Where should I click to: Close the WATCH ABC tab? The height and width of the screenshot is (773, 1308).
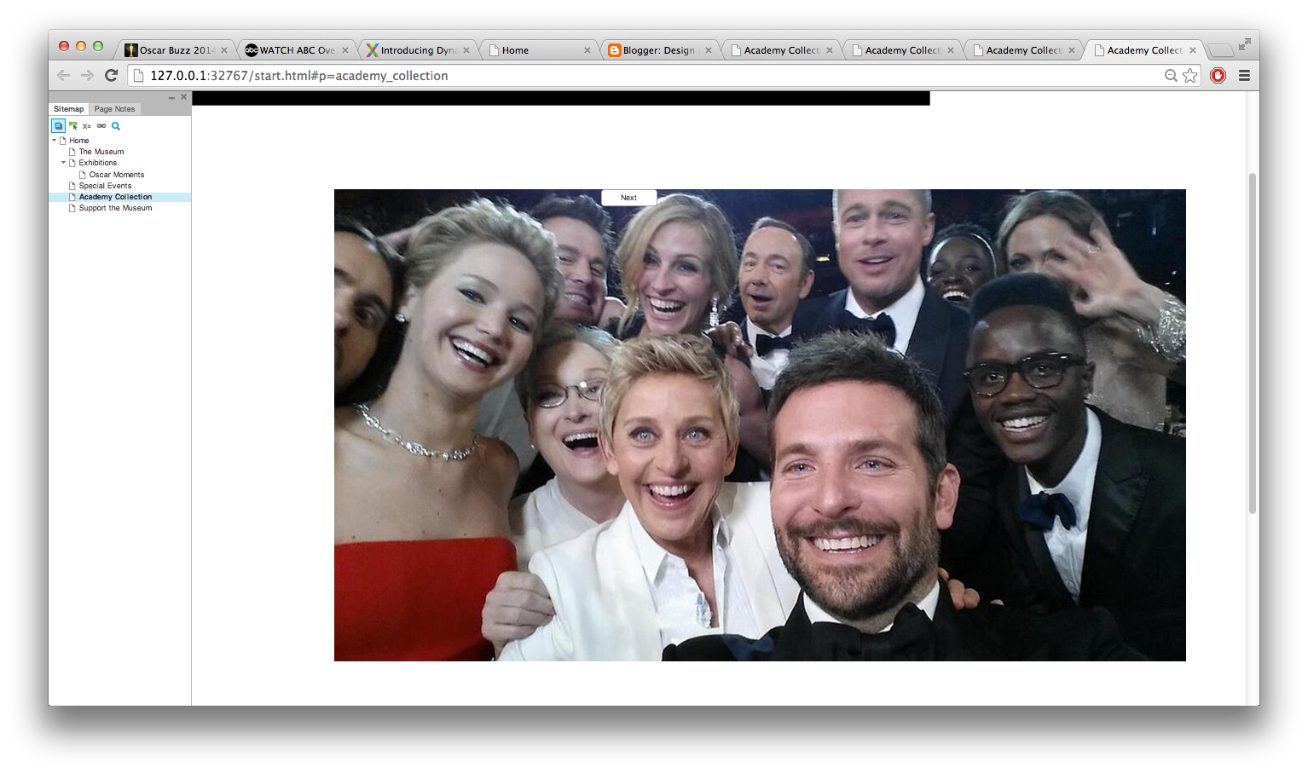click(x=345, y=50)
